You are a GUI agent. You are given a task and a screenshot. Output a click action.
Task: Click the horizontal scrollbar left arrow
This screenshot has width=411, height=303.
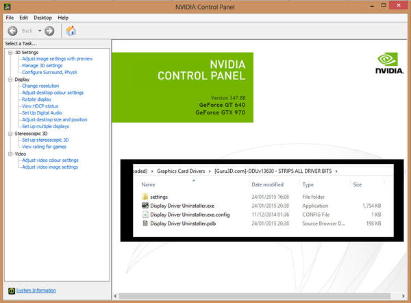[115, 296]
